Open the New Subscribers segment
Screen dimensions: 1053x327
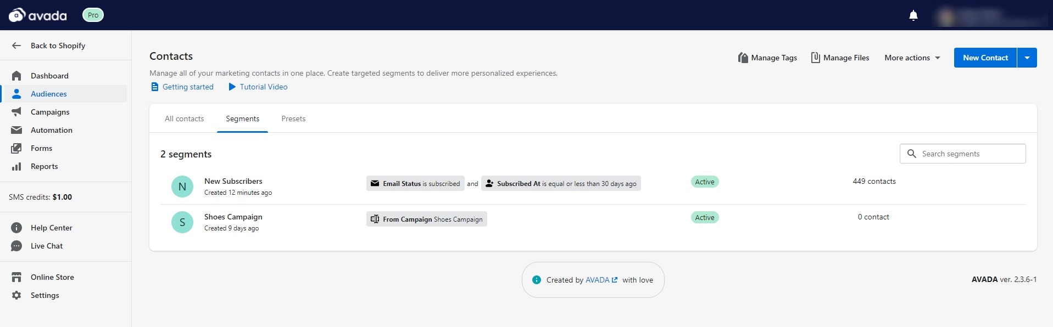[x=233, y=181]
